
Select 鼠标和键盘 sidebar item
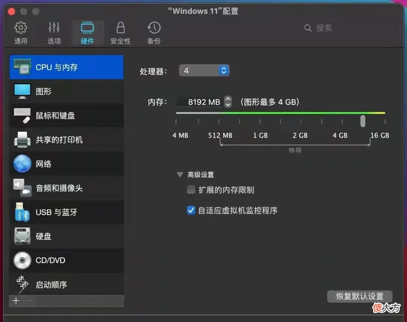[x=66, y=115]
